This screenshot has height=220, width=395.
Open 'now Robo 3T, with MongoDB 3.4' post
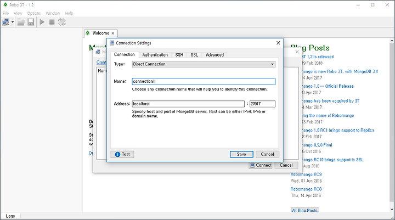click(340, 71)
